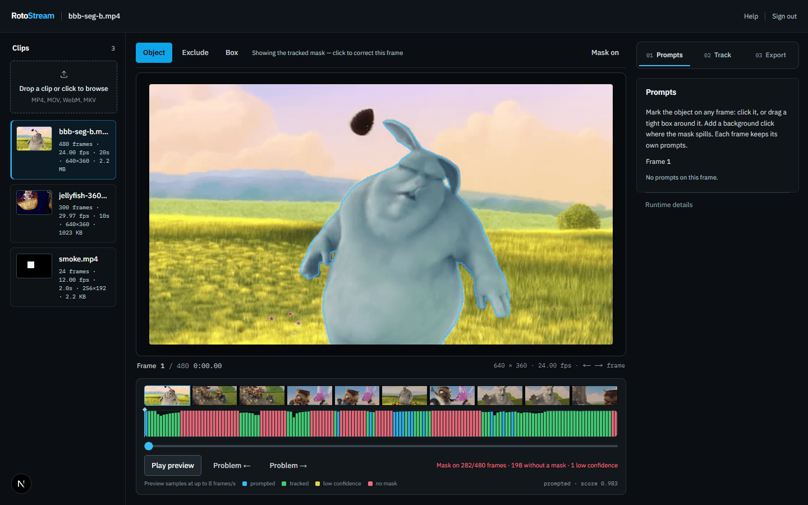Image resolution: width=808 pixels, height=505 pixels.
Task: Click the '640 × 360 · 24.00 fps' readout
Action: (532, 366)
